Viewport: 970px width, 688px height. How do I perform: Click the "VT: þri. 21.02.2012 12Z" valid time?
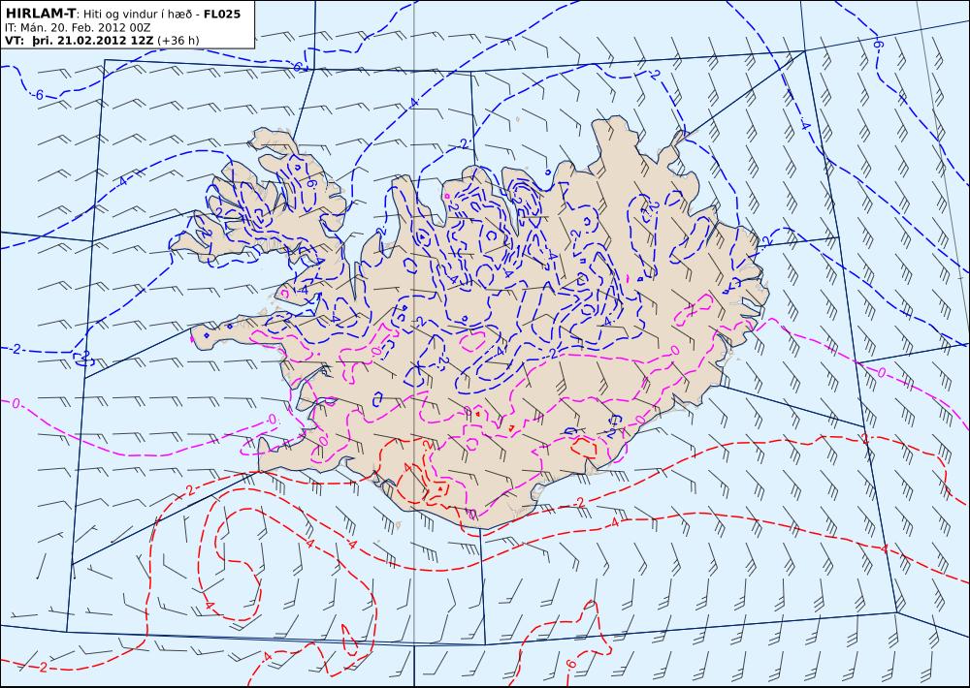tap(80, 41)
